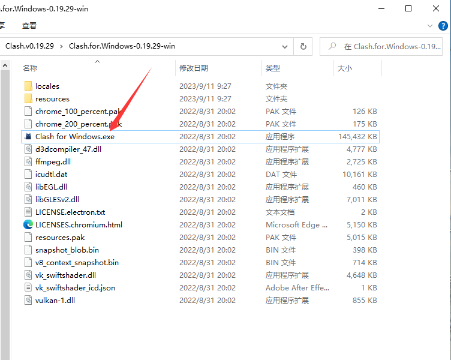Screen dimensions: 451x360
Task: Click the chrome_200_percent.pak file icon
Action: click(x=28, y=124)
